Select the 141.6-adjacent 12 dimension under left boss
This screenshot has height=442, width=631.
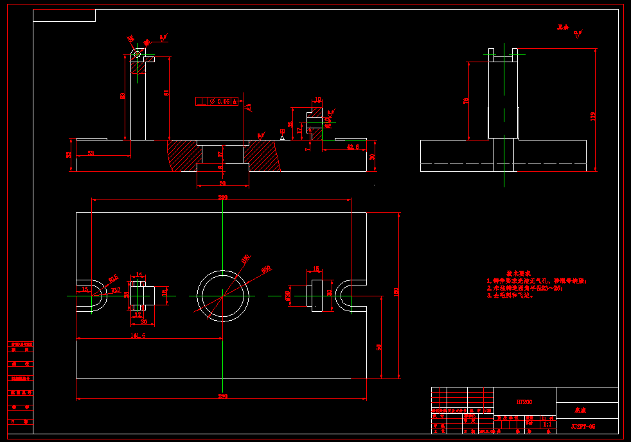pos(138,315)
